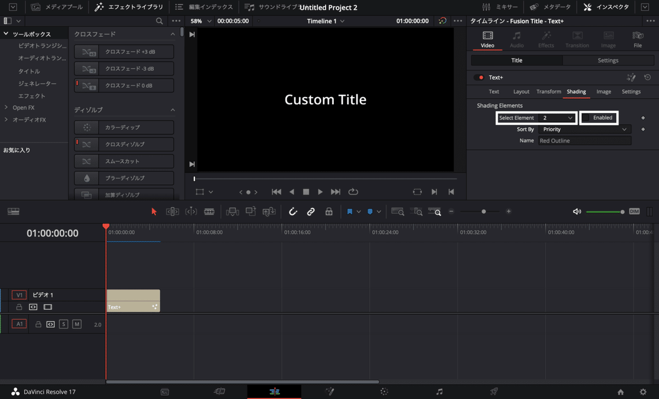Go to the home project manager icon
The height and width of the screenshot is (399, 659).
click(x=621, y=392)
